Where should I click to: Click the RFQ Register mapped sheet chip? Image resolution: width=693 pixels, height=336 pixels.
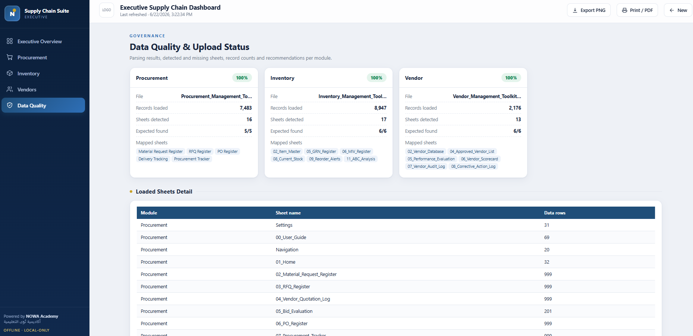pyautogui.click(x=200, y=151)
